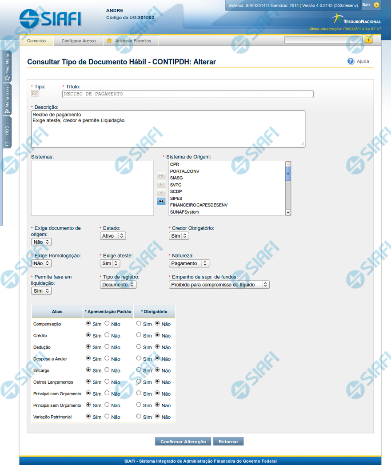Set Variação Patrimonial Obrigatório to Sim
Screen dimensions: 391x465
(139, 417)
